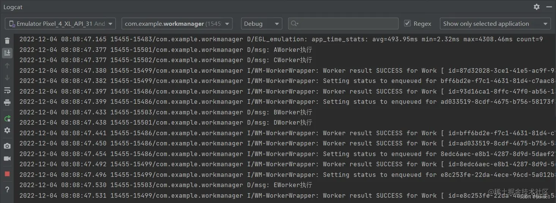Click the up arrow stack-trace icon

click(7, 66)
